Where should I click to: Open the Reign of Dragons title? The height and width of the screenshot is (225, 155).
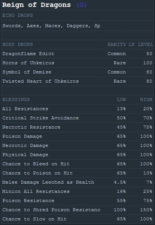(36, 5)
